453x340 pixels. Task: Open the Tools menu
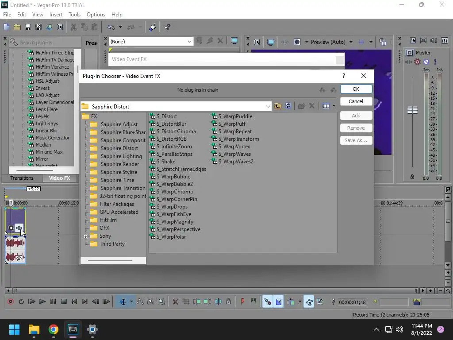pos(74,15)
